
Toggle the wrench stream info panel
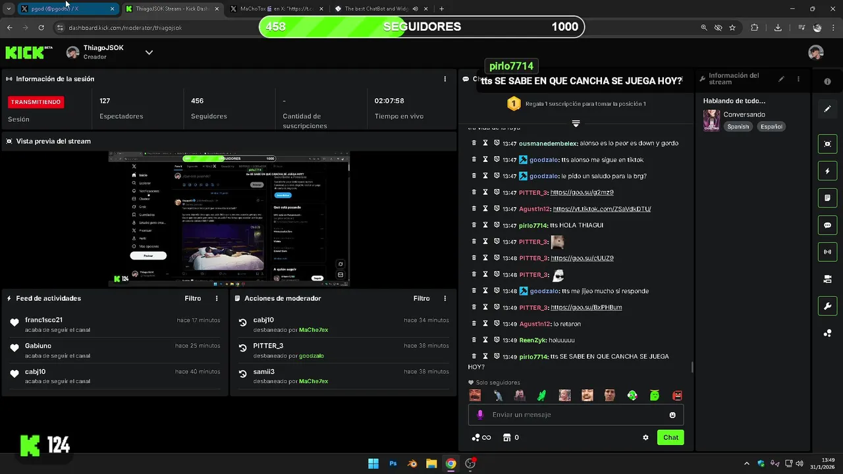(827, 306)
